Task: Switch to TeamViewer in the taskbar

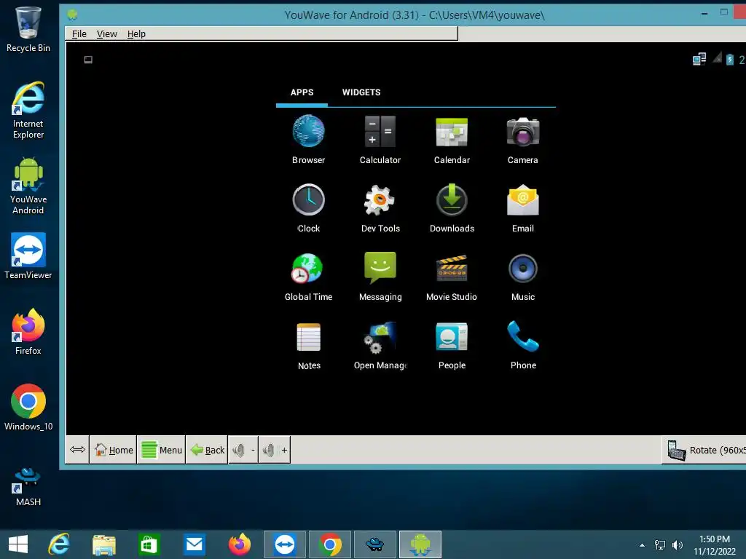Action: (285, 544)
